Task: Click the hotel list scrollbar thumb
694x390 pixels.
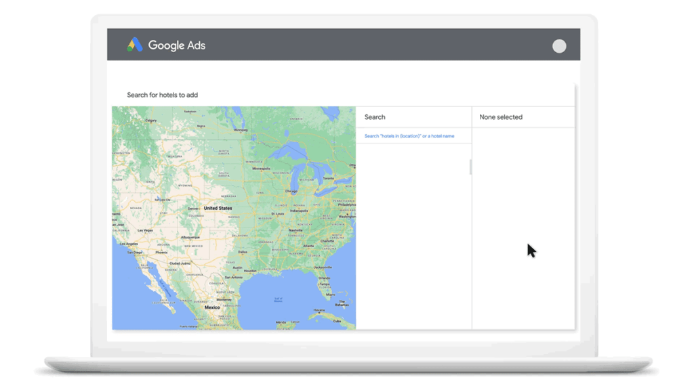Action: 470,167
